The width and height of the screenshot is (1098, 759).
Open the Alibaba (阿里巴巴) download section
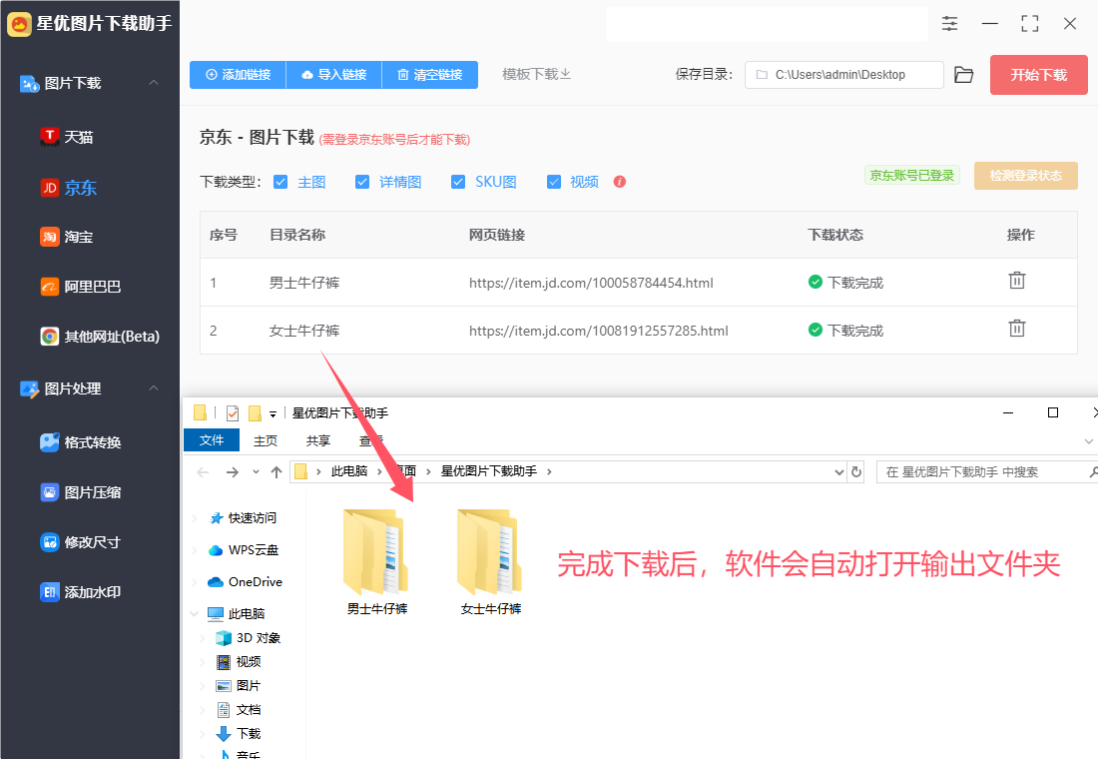click(x=81, y=287)
